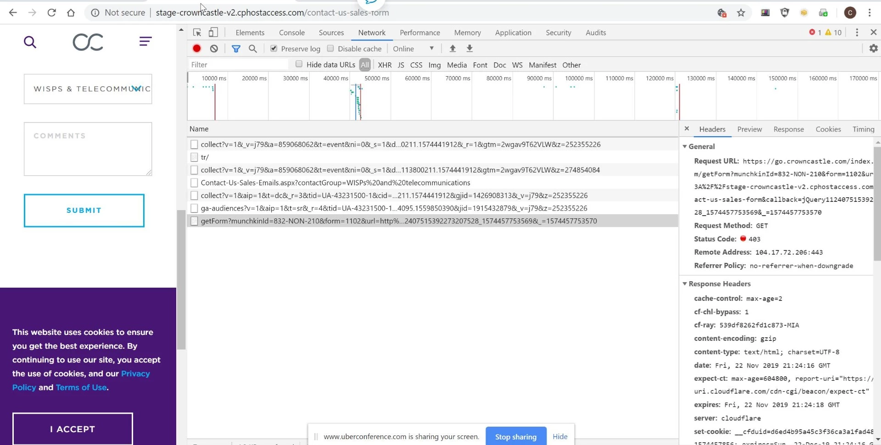
Task: Close the request details pane
Action: coord(686,129)
